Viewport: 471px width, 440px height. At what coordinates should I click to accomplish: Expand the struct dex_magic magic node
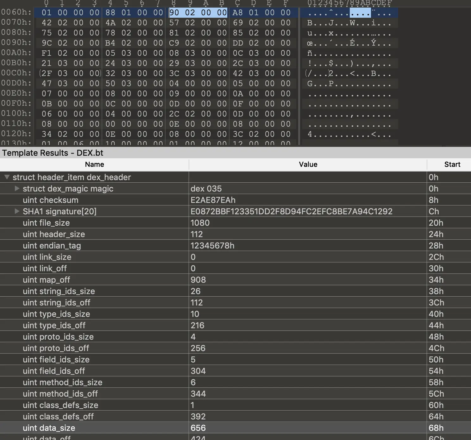pos(17,189)
